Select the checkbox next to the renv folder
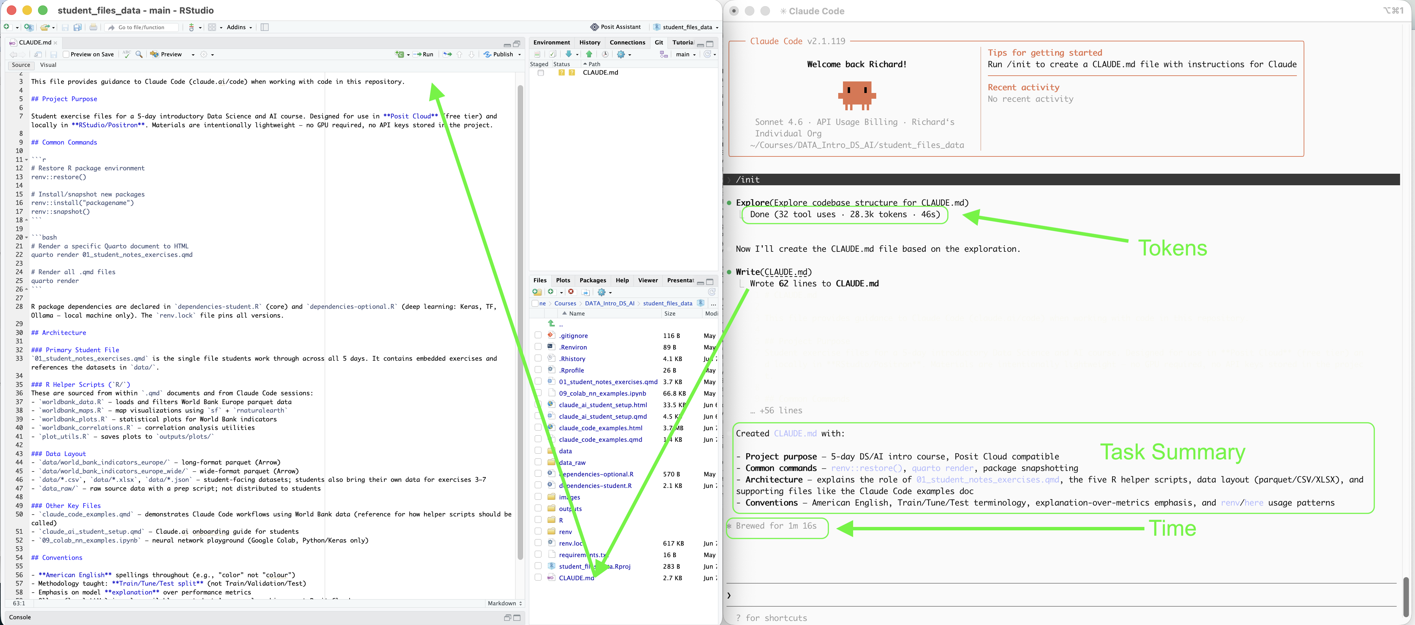 click(x=538, y=532)
